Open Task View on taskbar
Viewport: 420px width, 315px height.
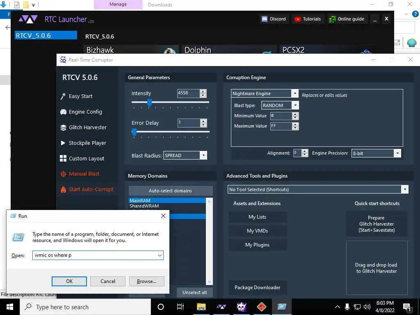(180, 307)
